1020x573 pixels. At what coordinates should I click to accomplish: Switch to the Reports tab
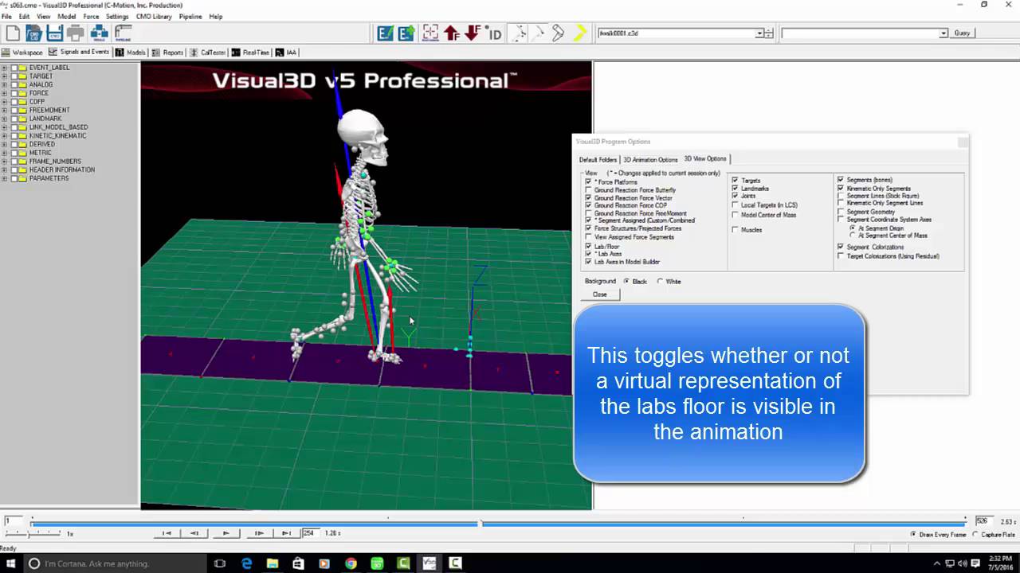pos(168,53)
